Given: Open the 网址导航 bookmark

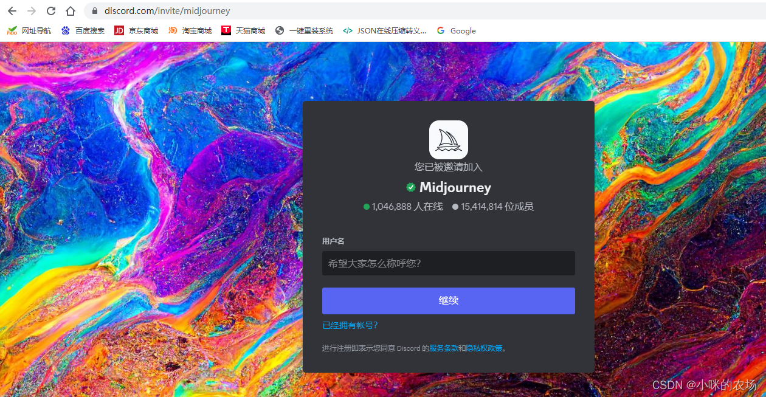Looking at the screenshot, I should [12, 30].
